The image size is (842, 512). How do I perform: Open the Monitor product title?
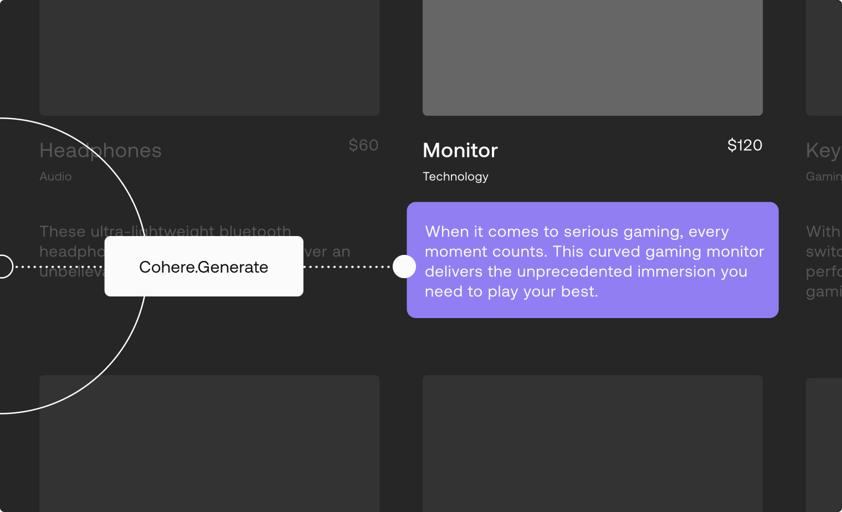[460, 151]
